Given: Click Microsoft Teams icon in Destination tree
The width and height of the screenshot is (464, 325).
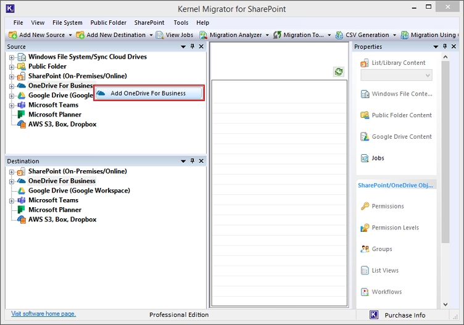Looking at the screenshot, I should click(22, 200).
